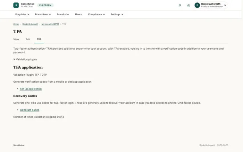This screenshot has width=243, height=152.
Task: Click the green Substitutoo S logo
Action: click(16, 5)
